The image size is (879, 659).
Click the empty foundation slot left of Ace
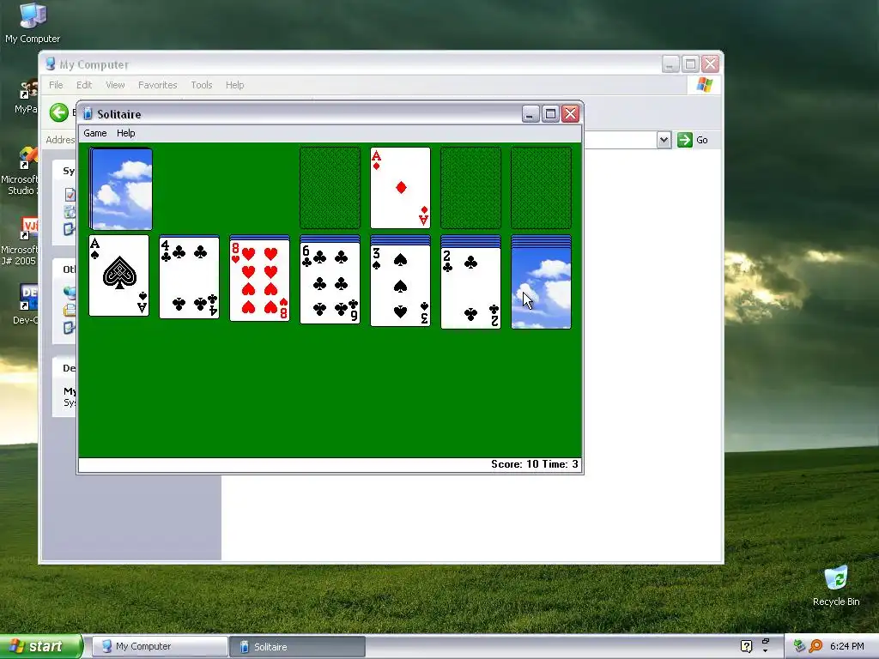330,188
